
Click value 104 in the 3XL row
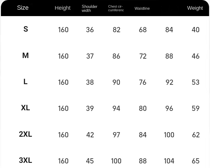coord(169,161)
